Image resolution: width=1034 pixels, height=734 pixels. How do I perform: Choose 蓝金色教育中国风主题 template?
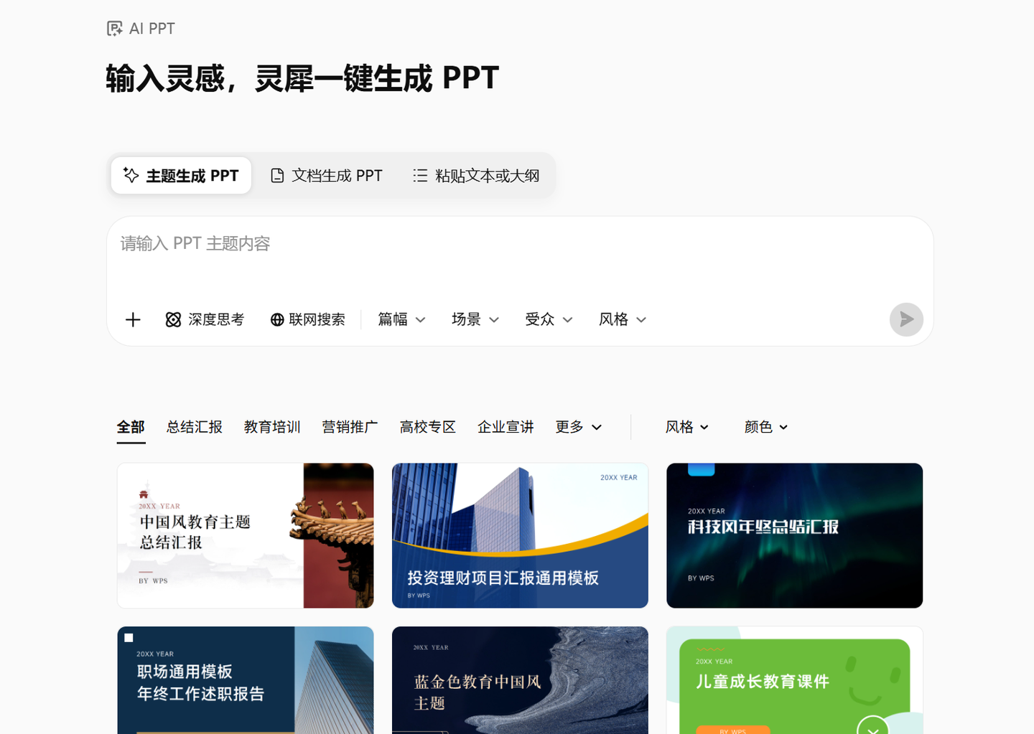coord(520,680)
